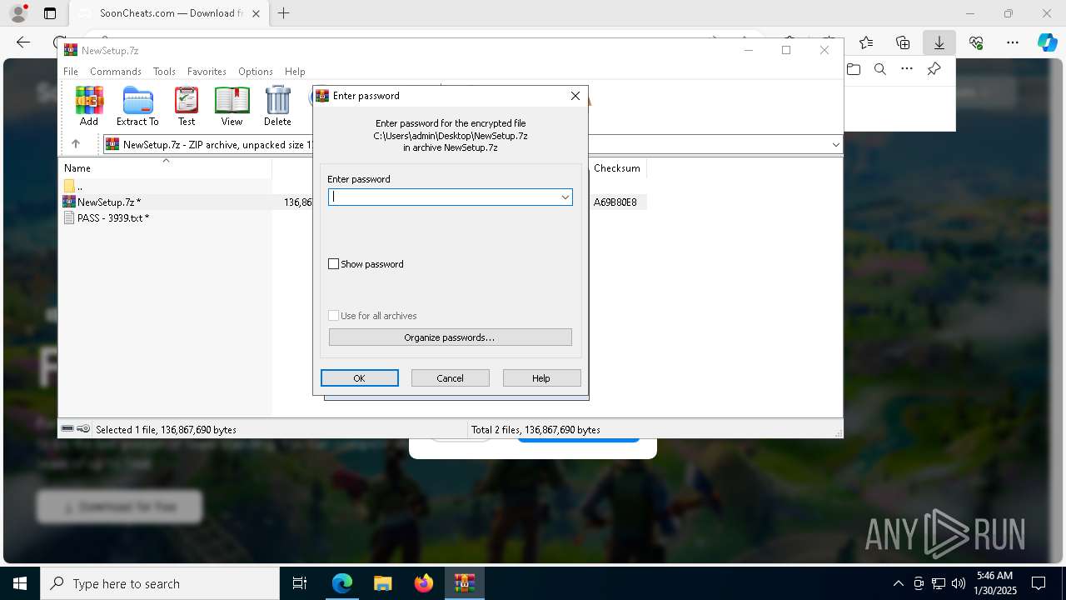Open Edge settings and more menu
This screenshot has height=600, width=1066.
[1013, 42]
